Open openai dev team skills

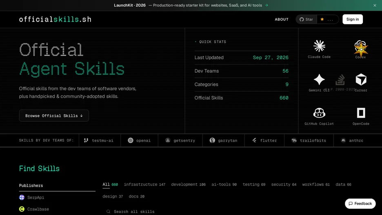(139, 140)
